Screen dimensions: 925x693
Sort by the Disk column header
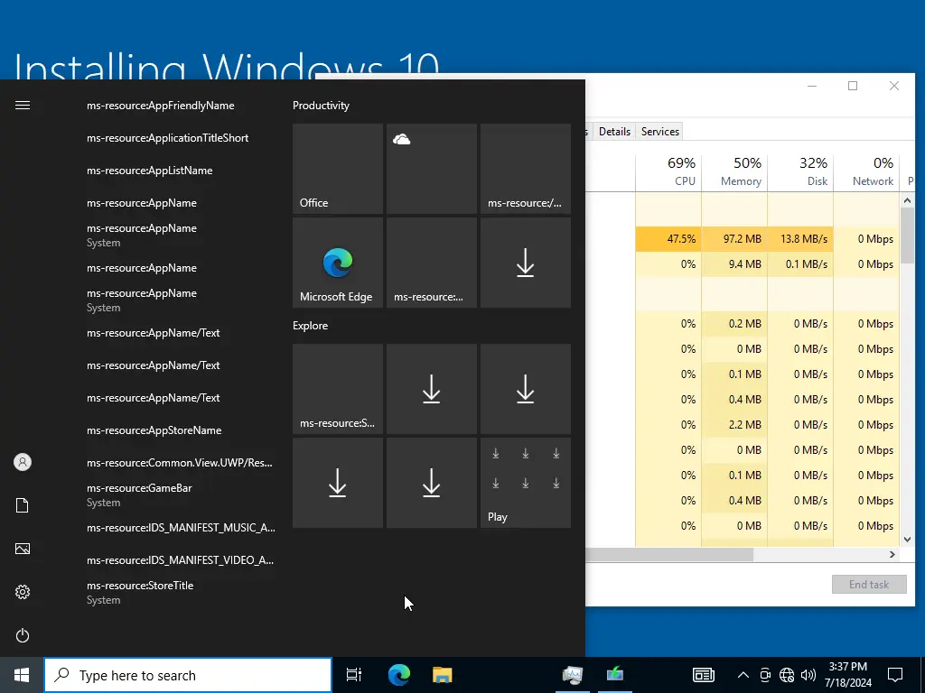800,171
